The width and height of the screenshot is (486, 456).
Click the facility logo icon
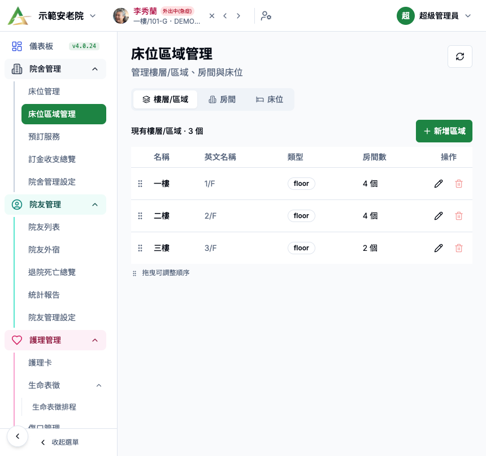[x=19, y=16]
